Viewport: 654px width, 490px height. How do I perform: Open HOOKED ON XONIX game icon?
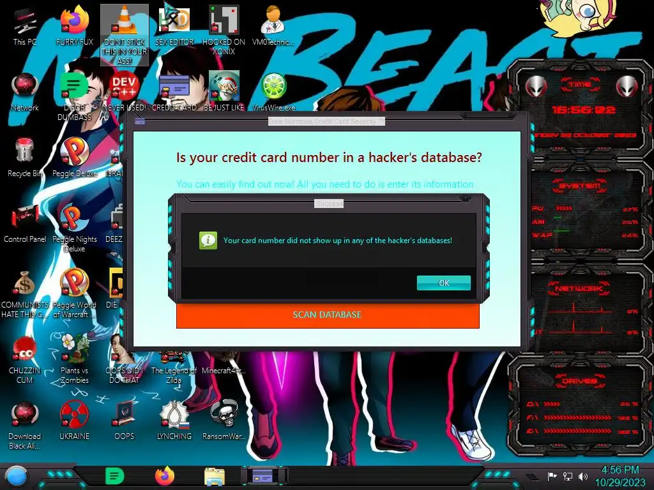pos(224,31)
